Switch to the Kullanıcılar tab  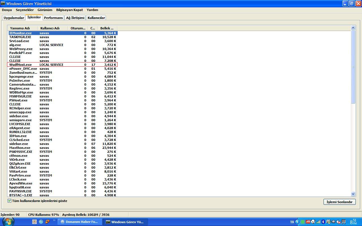(96, 18)
